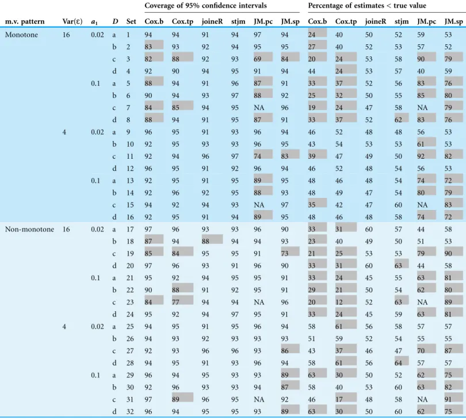Click 'JM.sp' header under Percentage group
The width and height of the screenshot is (466, 420).
point(454,22)
